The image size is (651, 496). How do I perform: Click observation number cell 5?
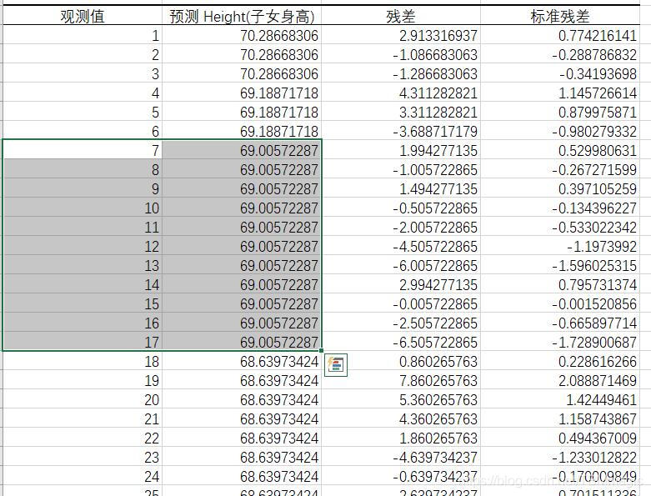click(83, 112)
